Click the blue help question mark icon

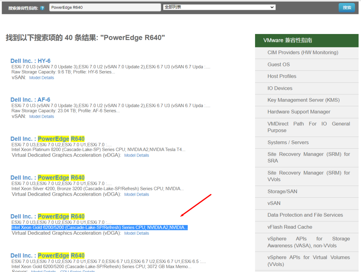click(x=42, y=8)
